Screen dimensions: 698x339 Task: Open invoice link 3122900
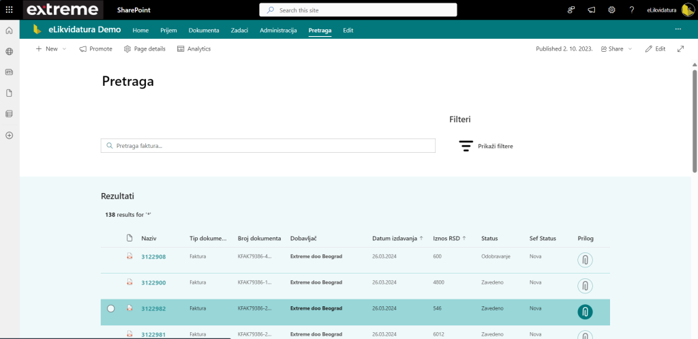click(153, 282)
